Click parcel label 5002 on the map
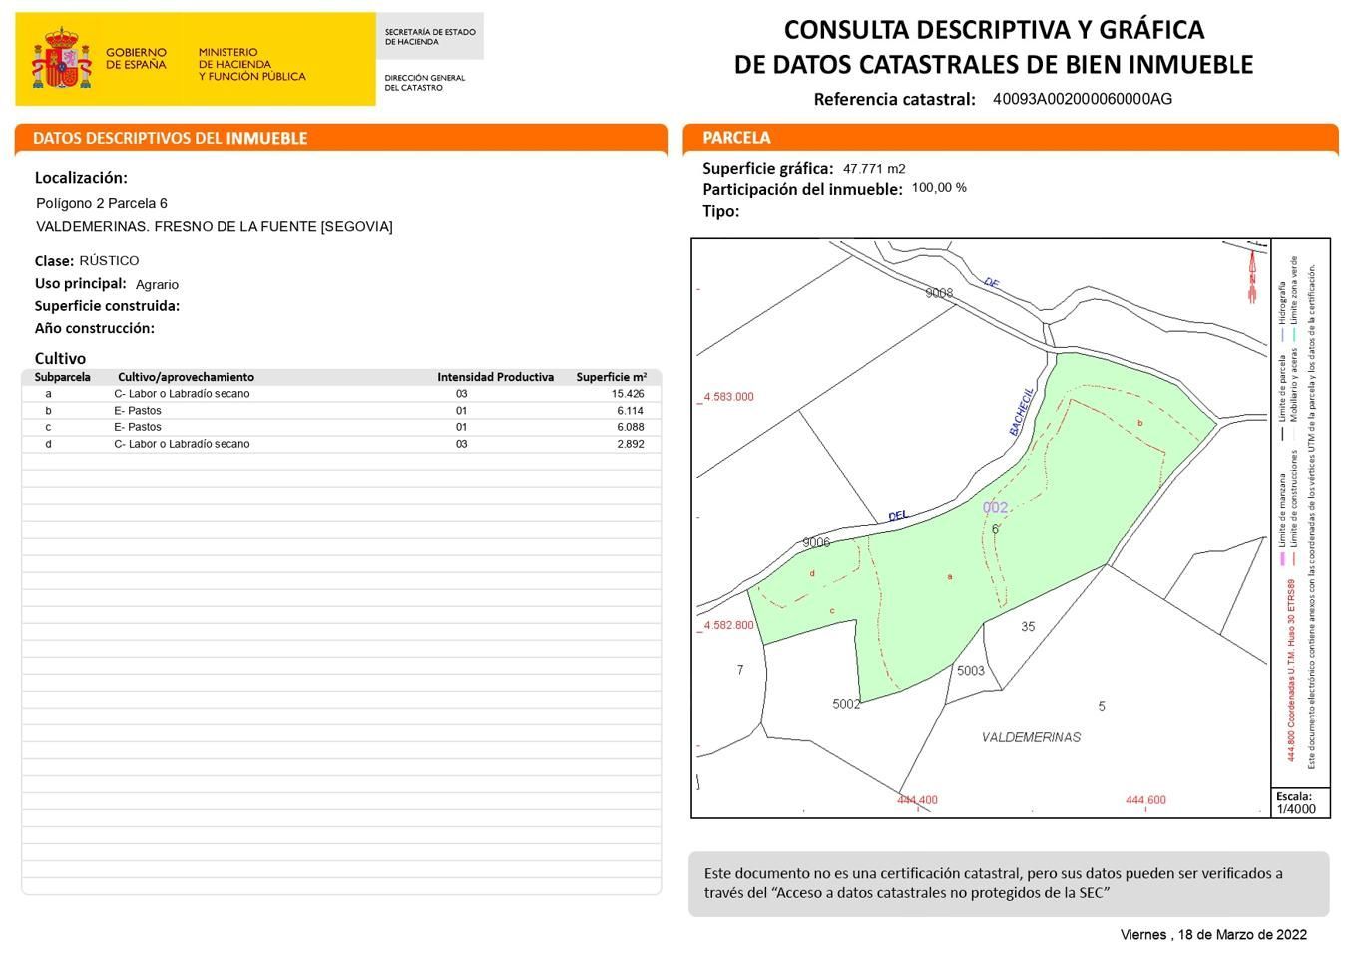 point(846,704)
